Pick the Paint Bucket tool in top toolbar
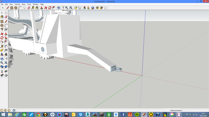The height and width of the screenshot is (117, 209). (37, 8)
